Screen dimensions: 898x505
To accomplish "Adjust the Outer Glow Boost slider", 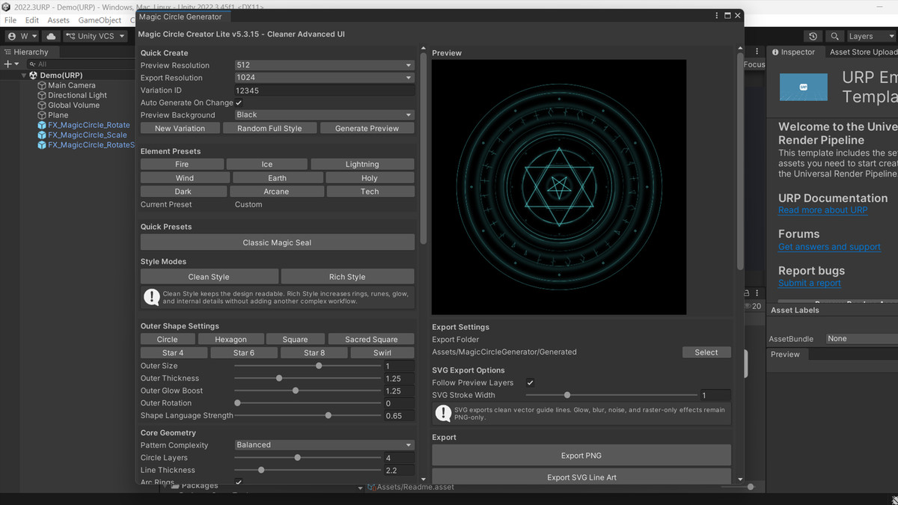I will [x=308, y=391].
